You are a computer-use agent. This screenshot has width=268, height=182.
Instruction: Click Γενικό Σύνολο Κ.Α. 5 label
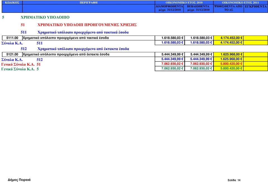coord(20,69)
